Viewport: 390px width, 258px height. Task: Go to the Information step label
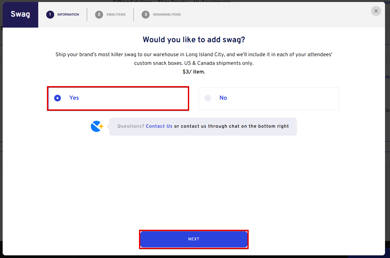coord(68,15)
